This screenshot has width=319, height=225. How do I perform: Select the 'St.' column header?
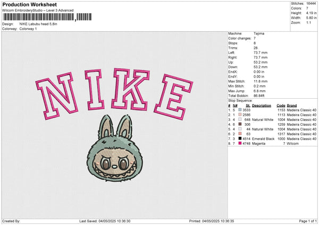(248, 106)
